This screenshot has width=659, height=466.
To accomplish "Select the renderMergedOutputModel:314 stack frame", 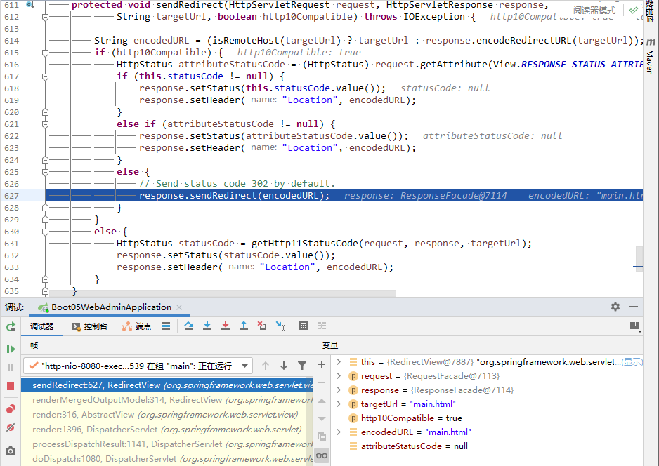I will 168,399.
